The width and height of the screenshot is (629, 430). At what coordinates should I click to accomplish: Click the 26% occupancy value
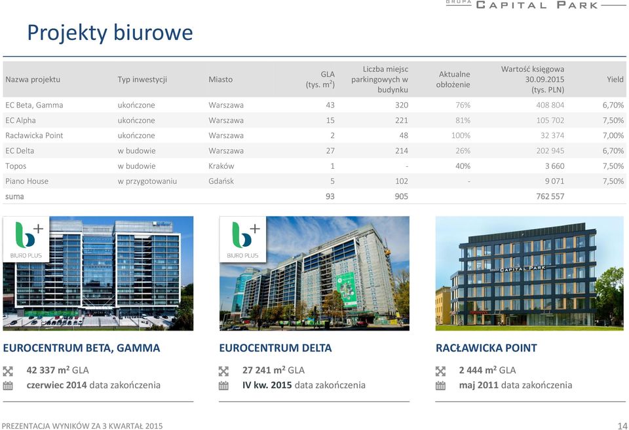click(463, 151)
